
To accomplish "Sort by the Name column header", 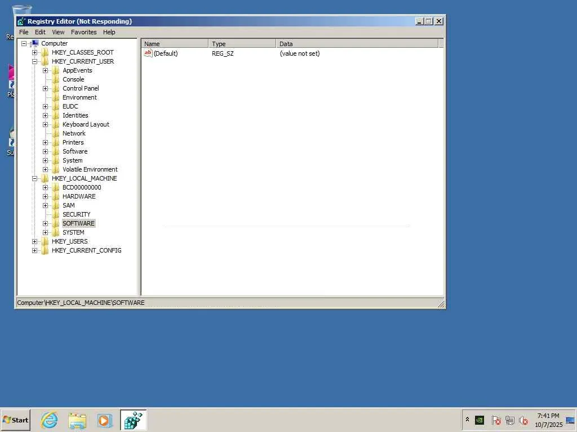I will point(175,44).
